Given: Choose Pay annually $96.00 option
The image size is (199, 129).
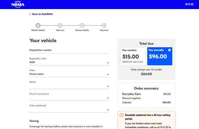Looking at the screenshot, I should (160, 56).
